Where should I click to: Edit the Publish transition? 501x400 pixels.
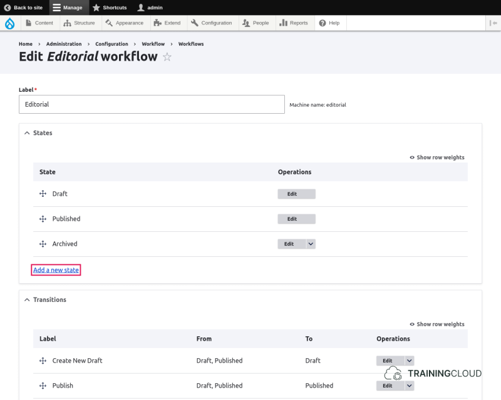[390, 386]
